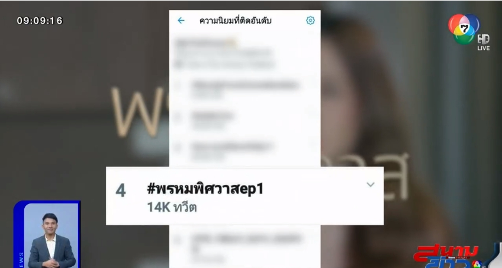The height and width of the screenshot is (268, 502).
Task: Click the rank number 4
Action: point(120,190)
